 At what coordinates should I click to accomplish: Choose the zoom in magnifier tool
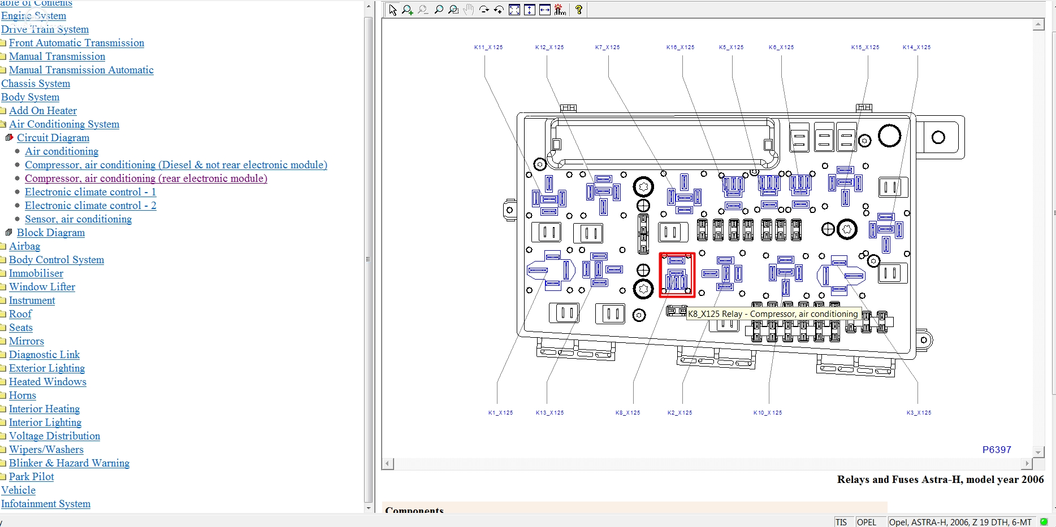(x=408, y=10)
